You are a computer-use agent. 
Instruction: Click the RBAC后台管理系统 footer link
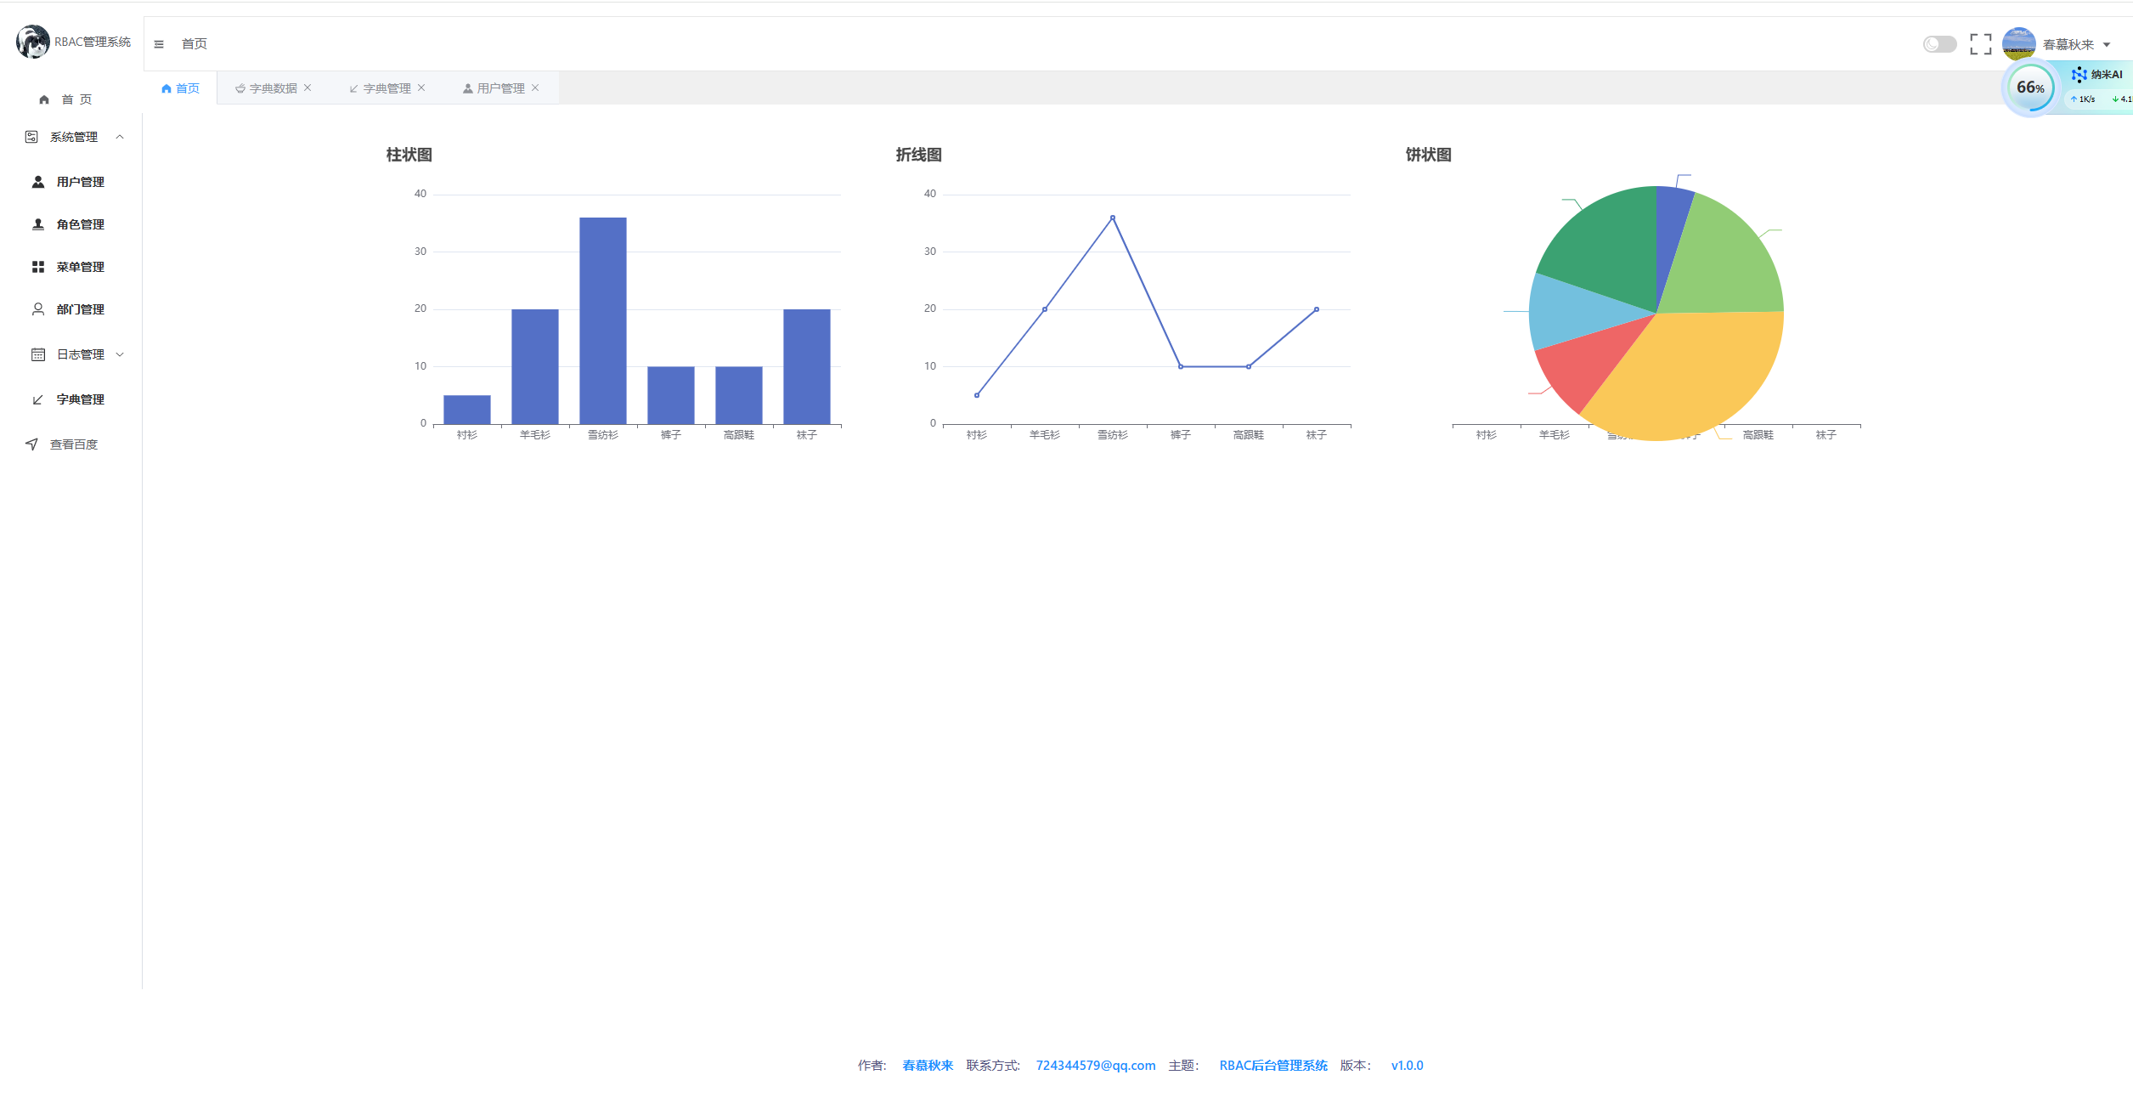click(x=1272, y=1066)
